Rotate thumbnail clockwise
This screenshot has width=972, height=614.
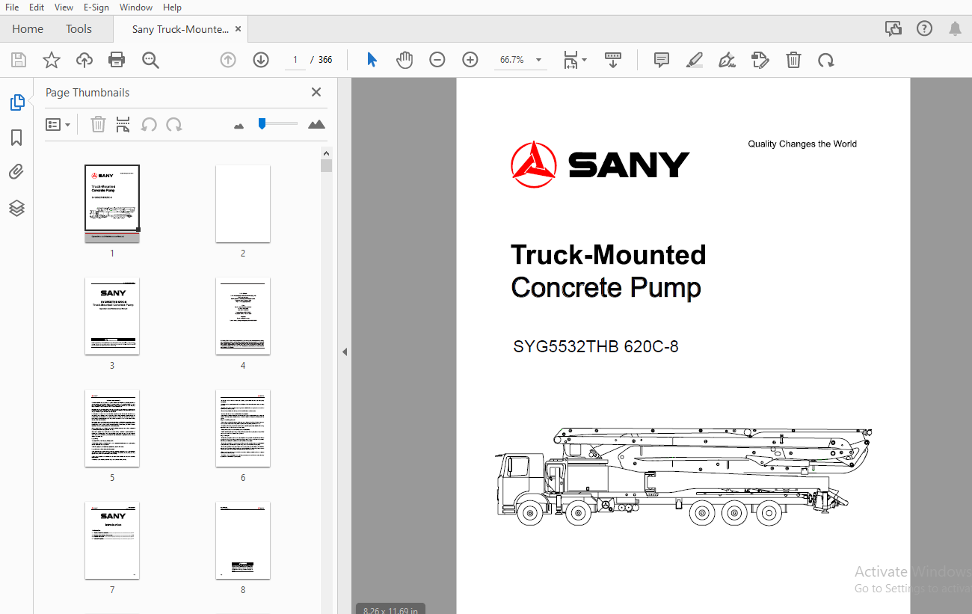(174, 124)
